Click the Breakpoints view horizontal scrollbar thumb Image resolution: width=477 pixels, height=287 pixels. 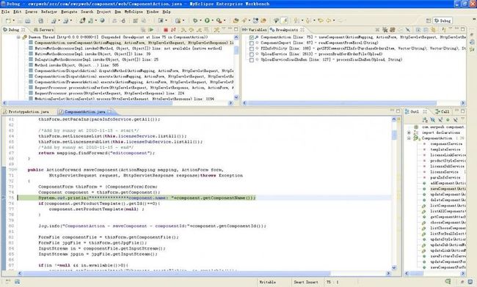pos(342,102)
